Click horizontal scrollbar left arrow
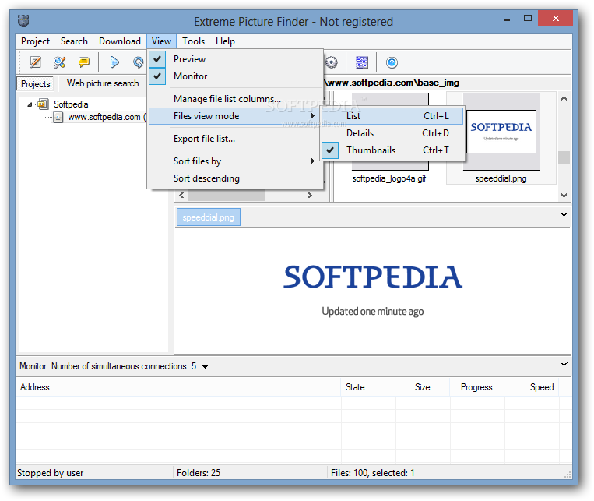 point(181,196)
